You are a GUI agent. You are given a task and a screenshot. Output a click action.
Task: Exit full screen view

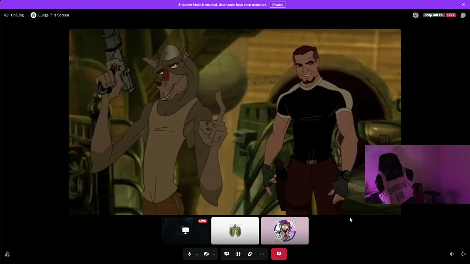point(463,254)
